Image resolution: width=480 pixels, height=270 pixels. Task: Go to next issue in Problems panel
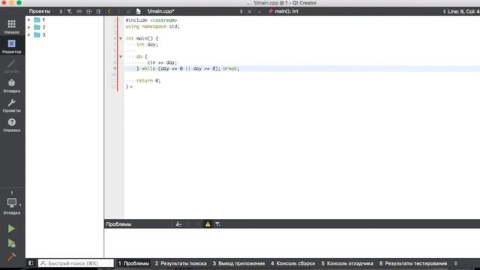[x=198, y=224]
